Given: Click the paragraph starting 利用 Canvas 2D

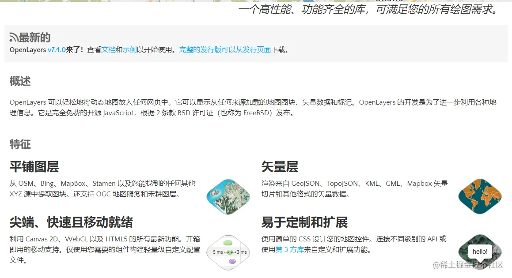Looking at the screenshot, I should pyautogui.click(x=105, y=250).
